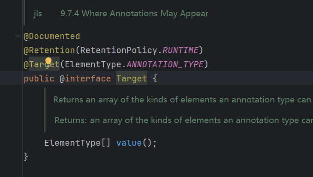Click the @interface keyword
Image resolution: width=313 pixels, height=177 pixels.
[x=85, y=78]
